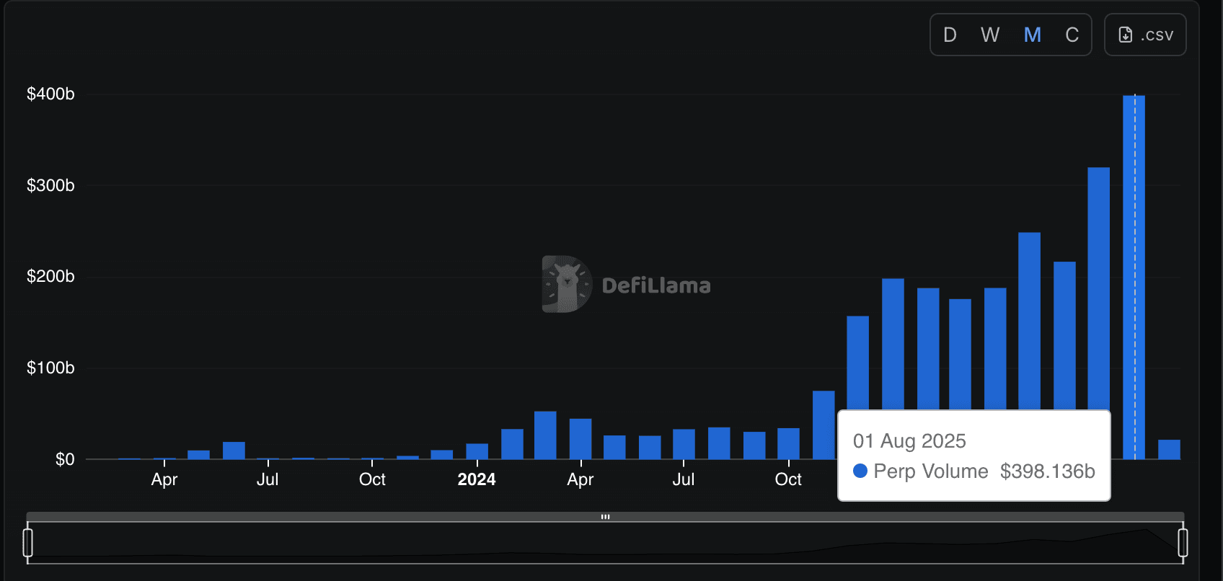Click the blue Perp Volume legend dot
The width and height of the screenshot is (1223, 581).
(x=860, y=471)
